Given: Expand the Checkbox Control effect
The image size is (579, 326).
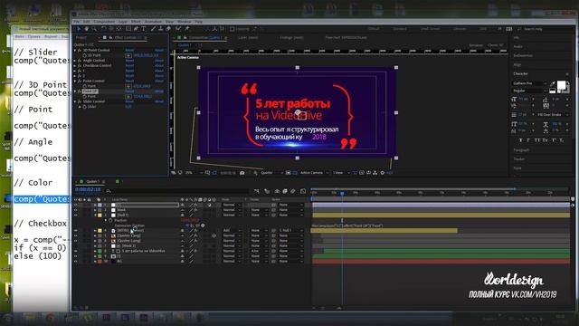Looking at the screenshot, I should click(75, 65).
